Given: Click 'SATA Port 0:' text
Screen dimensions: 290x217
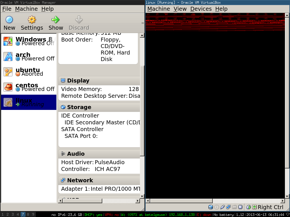Looking at the screenshot, I should (81, 136).
